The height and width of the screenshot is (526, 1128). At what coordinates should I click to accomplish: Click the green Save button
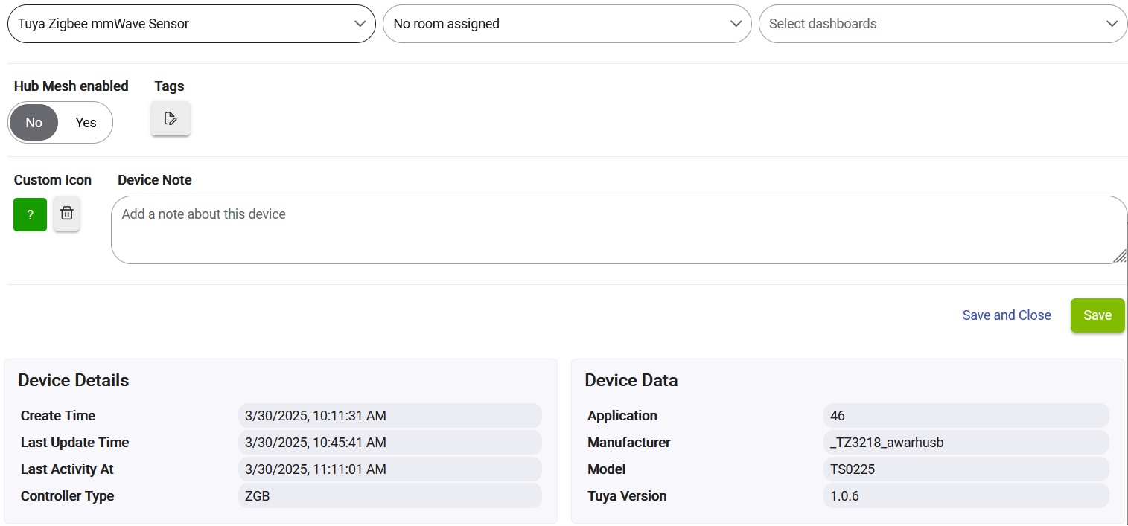1097,315
